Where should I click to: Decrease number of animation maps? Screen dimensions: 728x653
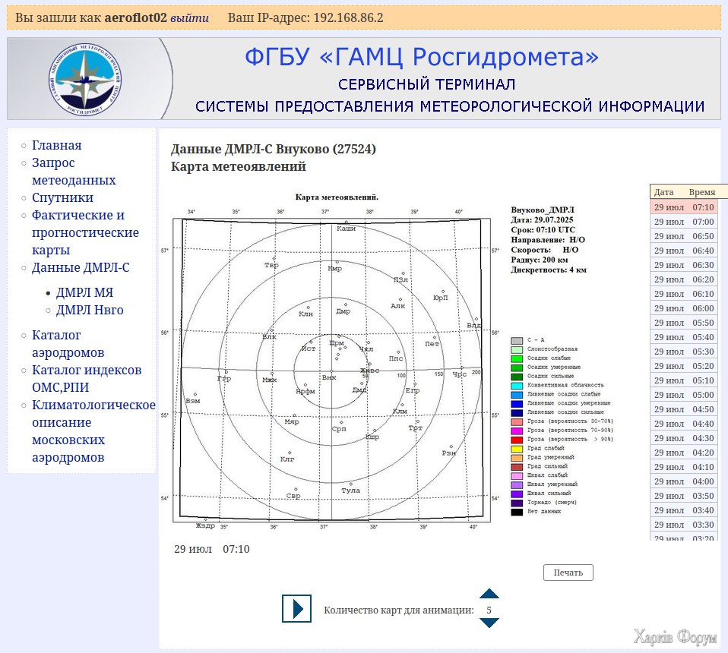click(489, 623)
